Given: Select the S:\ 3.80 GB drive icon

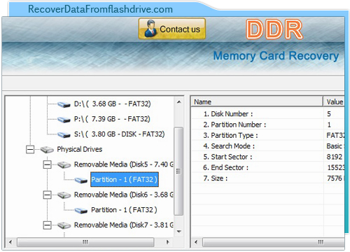Looking at the screenshot, I should (x=64, y=134).
